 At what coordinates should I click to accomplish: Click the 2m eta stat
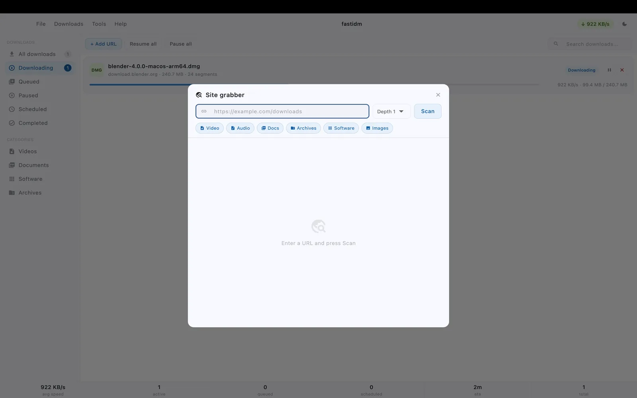(478, 390)
